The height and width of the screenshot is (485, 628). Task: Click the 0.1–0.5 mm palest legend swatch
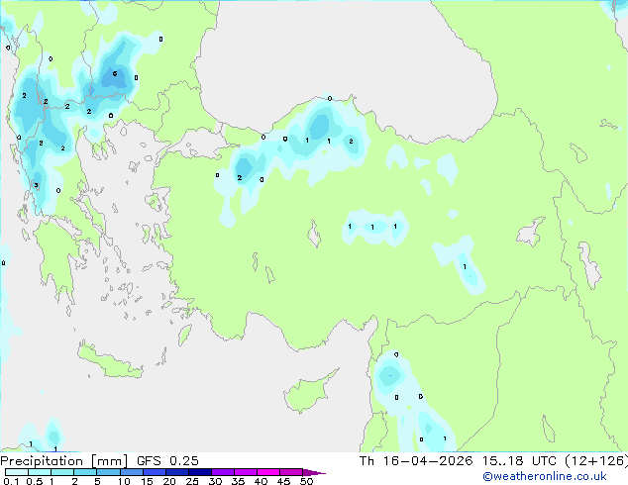(x=17, y=472)
